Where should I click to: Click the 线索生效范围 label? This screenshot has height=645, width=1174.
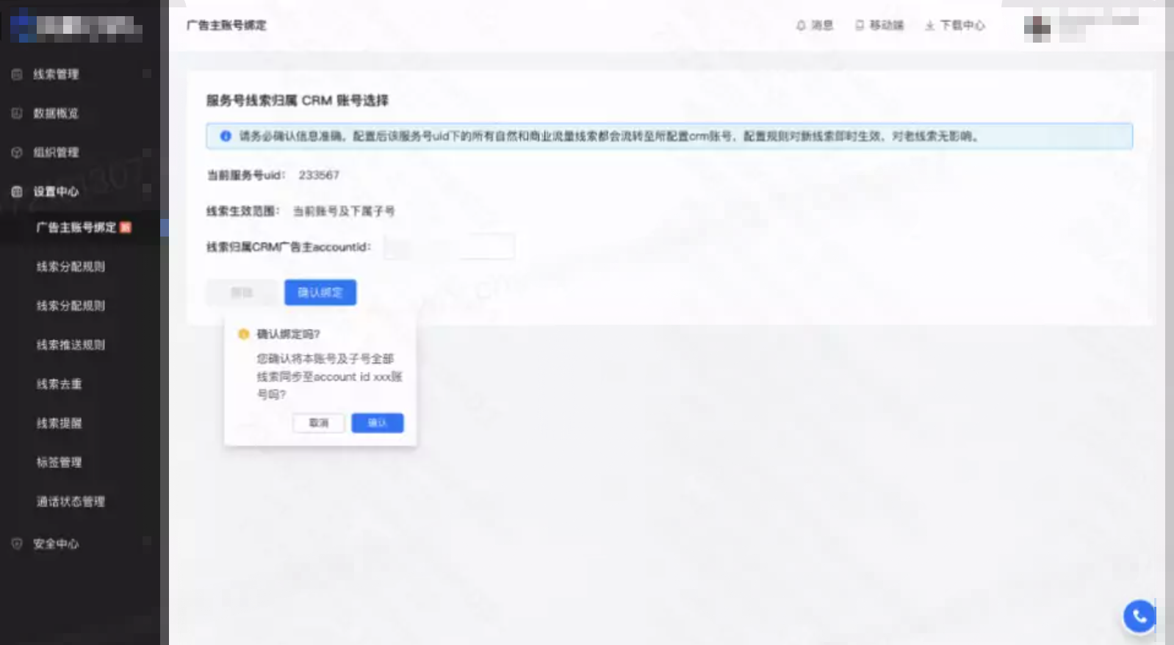(x=242, y=211)
